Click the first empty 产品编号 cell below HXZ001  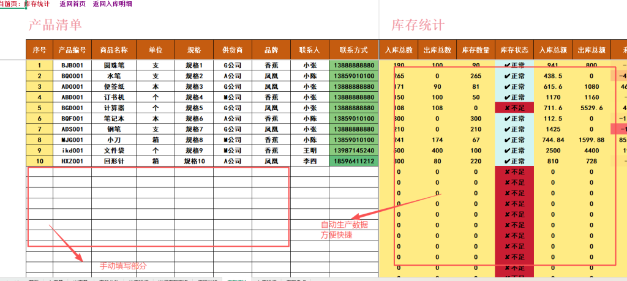[x=72, y=172]
